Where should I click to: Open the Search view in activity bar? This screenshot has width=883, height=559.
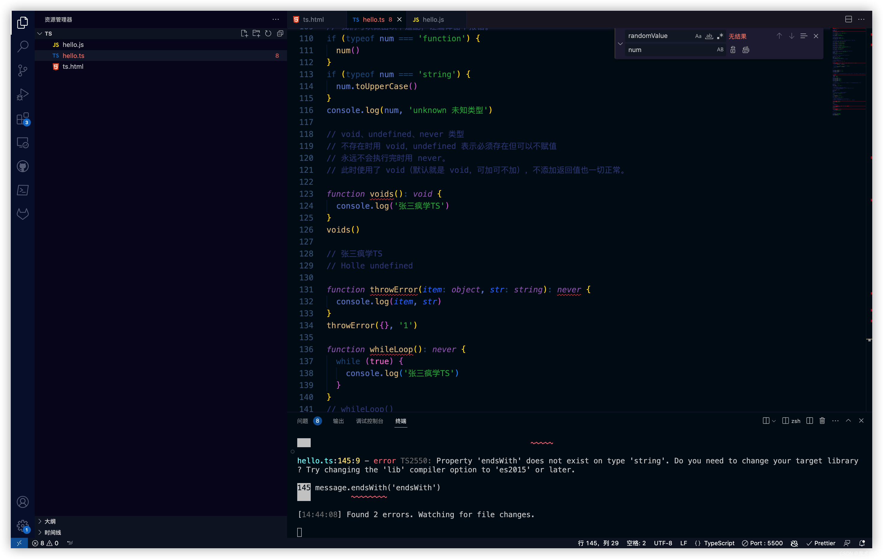click(23, 46)
